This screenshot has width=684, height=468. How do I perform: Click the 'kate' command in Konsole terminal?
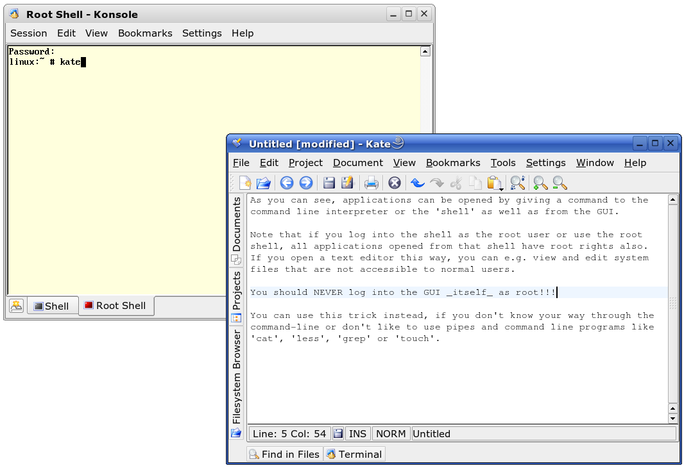pos(70,62)
